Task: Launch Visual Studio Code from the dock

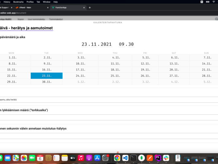Action: 125,158
